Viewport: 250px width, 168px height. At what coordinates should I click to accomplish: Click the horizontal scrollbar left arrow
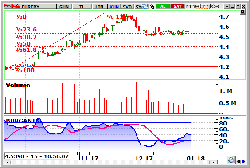click(x=8, y=162)
